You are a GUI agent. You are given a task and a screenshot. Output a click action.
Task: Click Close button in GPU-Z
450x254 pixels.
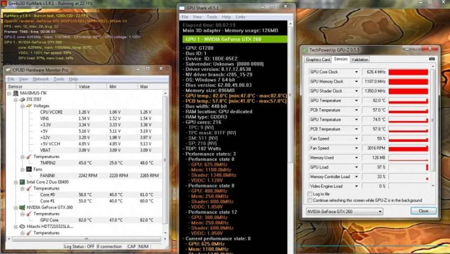423,211
